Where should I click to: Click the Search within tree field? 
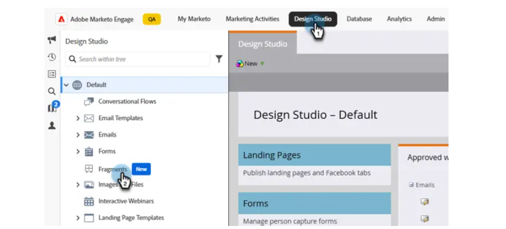(138, 59)
